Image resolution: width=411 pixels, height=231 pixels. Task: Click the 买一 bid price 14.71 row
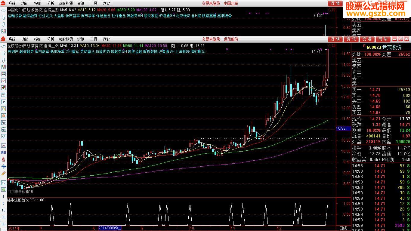381,90
